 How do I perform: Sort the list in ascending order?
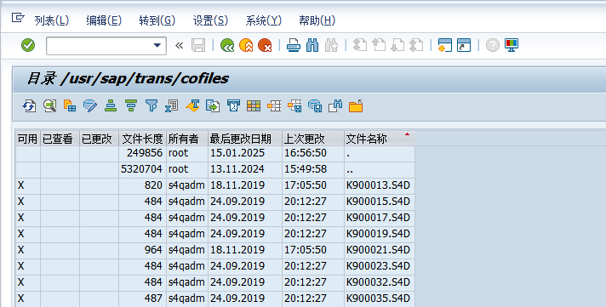(x=111, y=105)
